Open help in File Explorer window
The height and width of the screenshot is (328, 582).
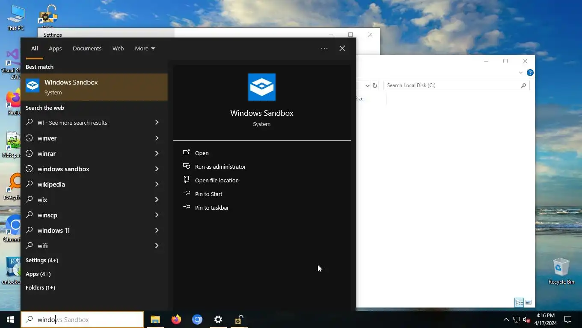click(x=530, y=73)
